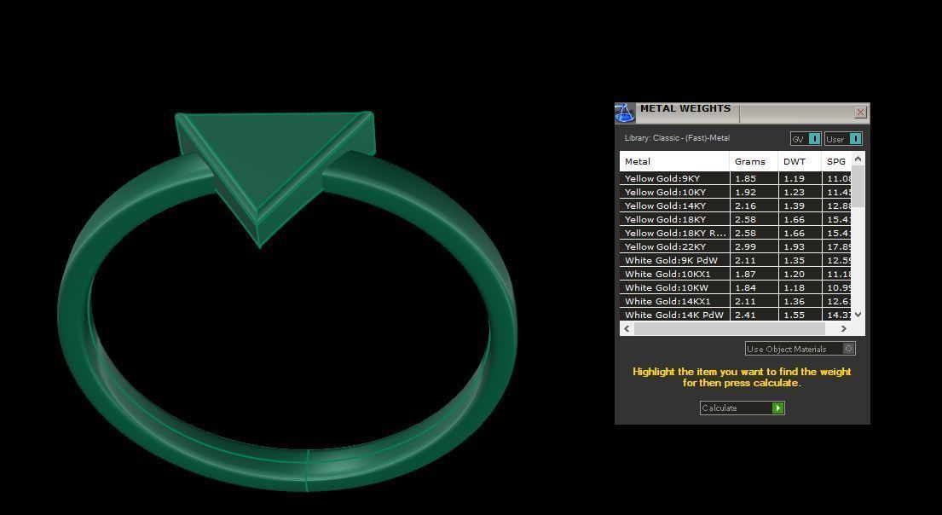Sort by the DWT column header
Screen dimensions: 942x515
point(800,161)
